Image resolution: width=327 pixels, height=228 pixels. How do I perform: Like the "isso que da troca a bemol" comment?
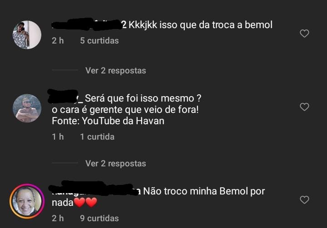tap(304, 33)
